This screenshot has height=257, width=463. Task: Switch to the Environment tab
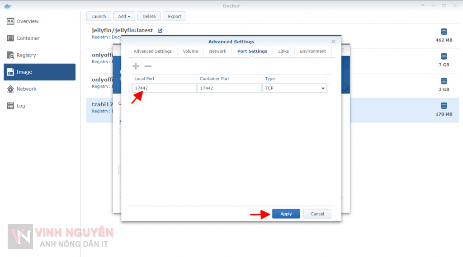click(312, 51)
